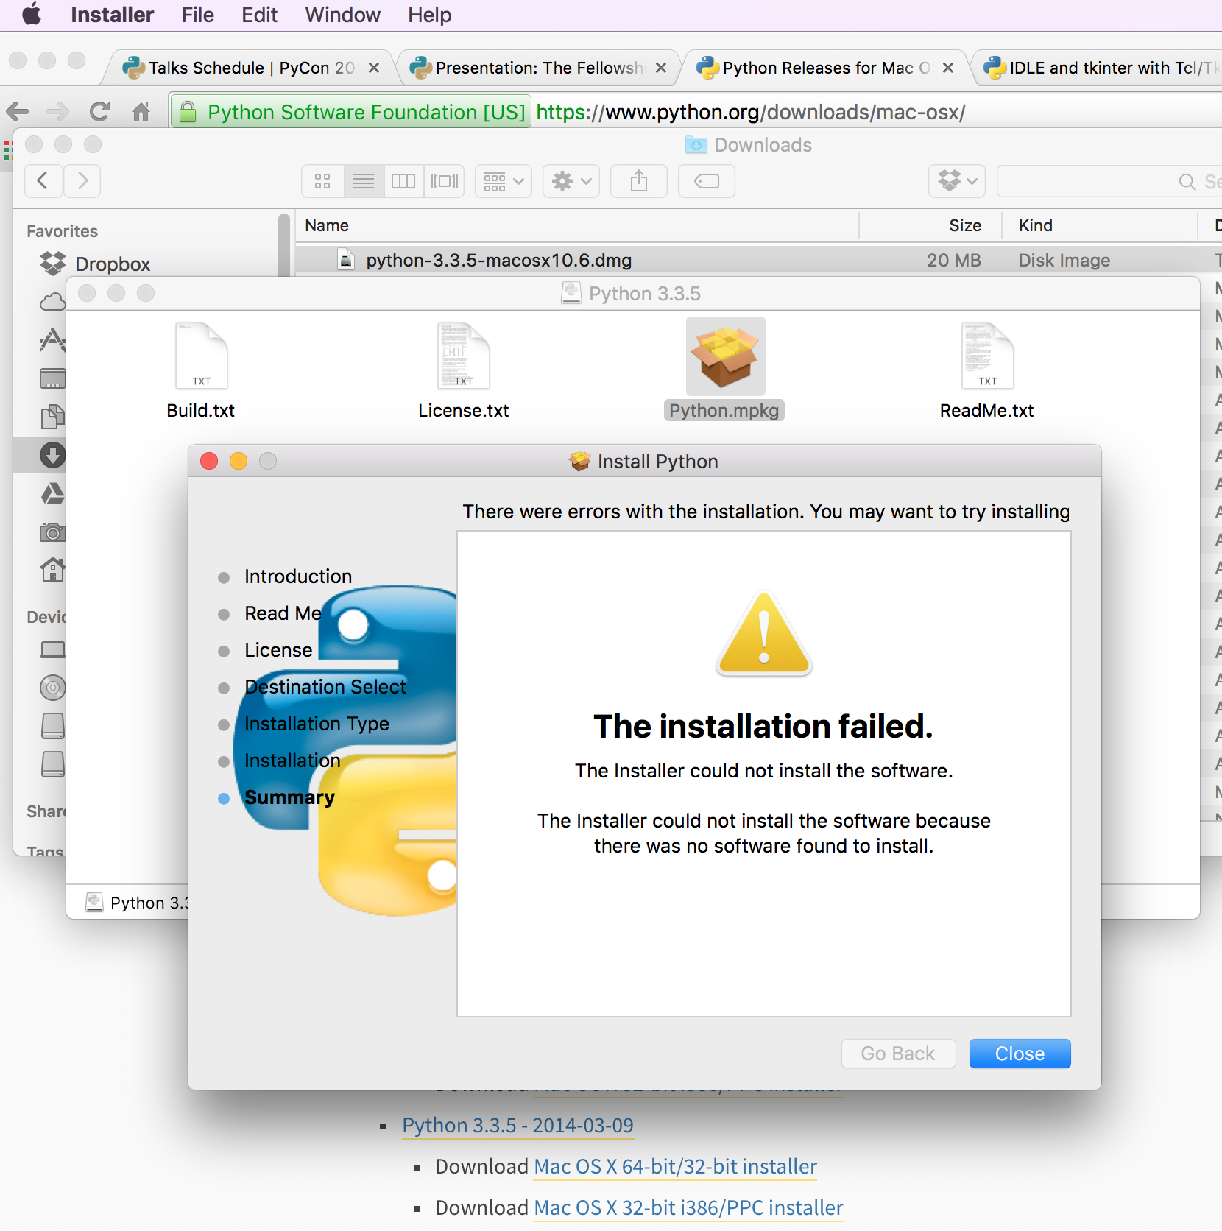Image resolution: width=1222 pixels, height=1231 pixels.
Task: Click the python.org address bar URL
Action: point(750,112)
